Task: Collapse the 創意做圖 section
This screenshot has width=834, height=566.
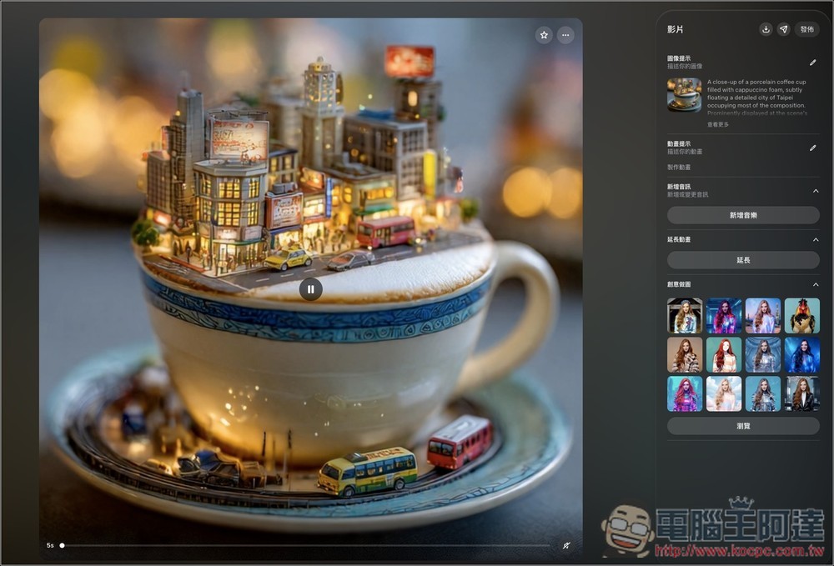Action: tap(815, 285)
